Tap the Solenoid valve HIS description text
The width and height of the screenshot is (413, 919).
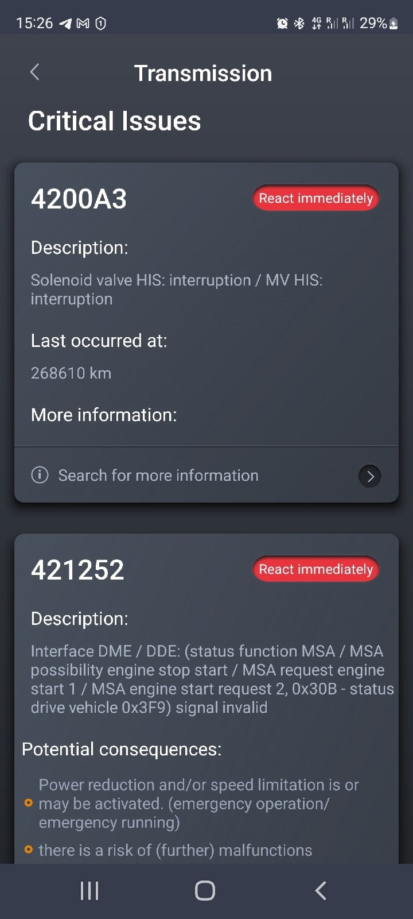177,289
